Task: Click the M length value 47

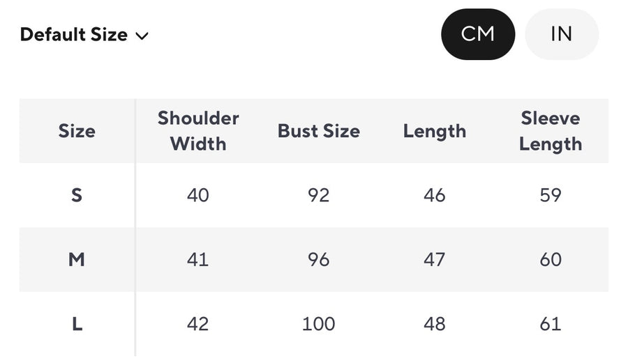Action: pyautogui.click(x=435, y=260)
